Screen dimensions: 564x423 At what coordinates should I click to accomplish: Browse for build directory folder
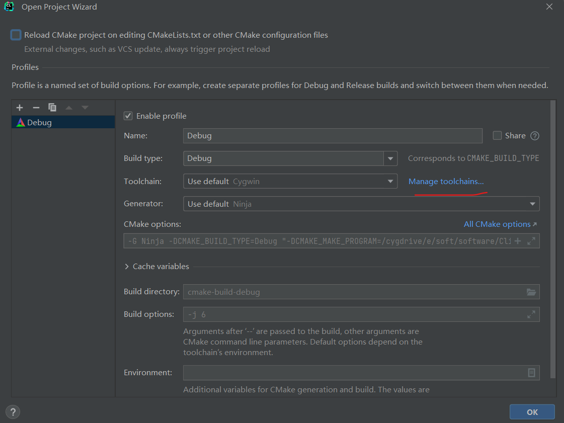[531, 292]
